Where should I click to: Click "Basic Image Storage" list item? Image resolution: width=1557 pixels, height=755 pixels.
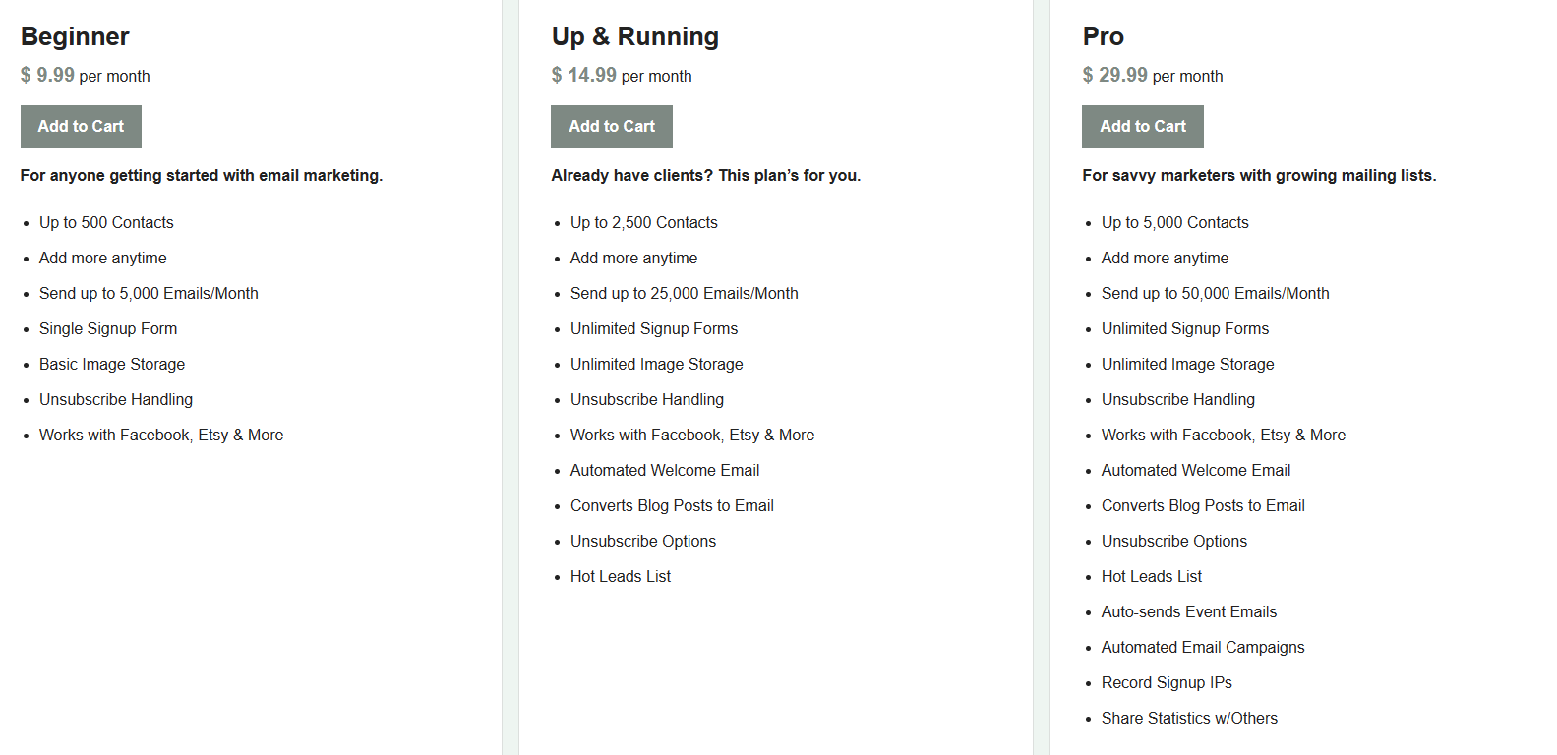112,365
